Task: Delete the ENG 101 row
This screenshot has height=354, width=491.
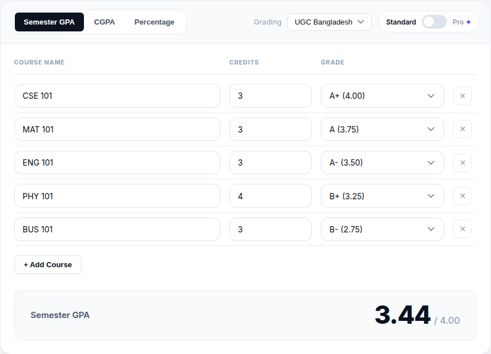Action: coord(462,163)
